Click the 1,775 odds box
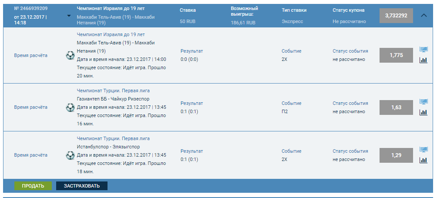This screenshot has width=437, height=198. click(396, 55)
